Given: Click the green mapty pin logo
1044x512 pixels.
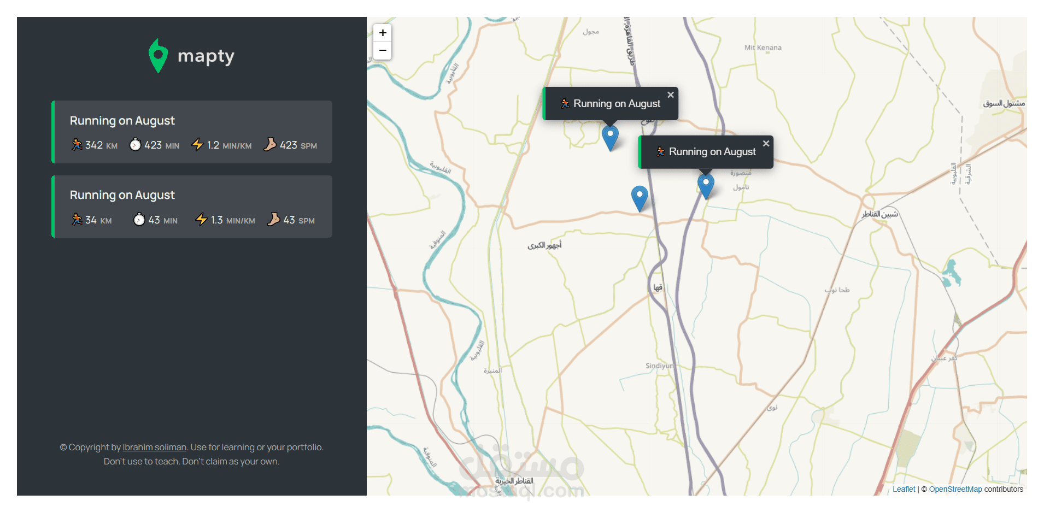Looking at the screenshot, I should coord(158,56).
